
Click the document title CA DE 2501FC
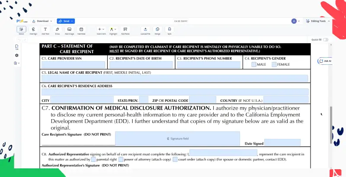(181, 21)
